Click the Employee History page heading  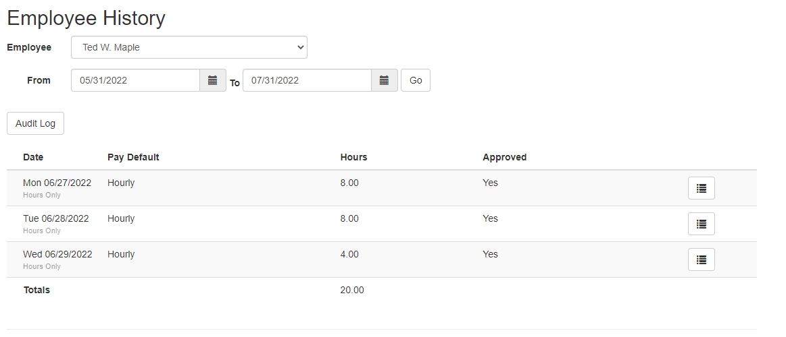[x=86, y=18]
